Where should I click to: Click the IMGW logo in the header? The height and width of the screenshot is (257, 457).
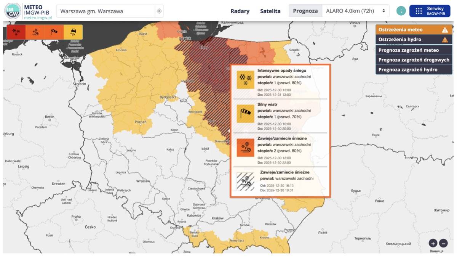tap(13, 11)
